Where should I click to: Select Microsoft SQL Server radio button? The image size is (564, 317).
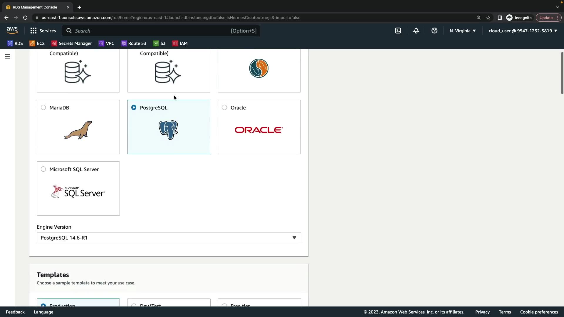43,169
